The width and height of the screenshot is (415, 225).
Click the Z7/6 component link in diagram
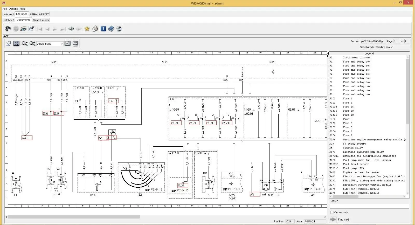pos(48,113)
